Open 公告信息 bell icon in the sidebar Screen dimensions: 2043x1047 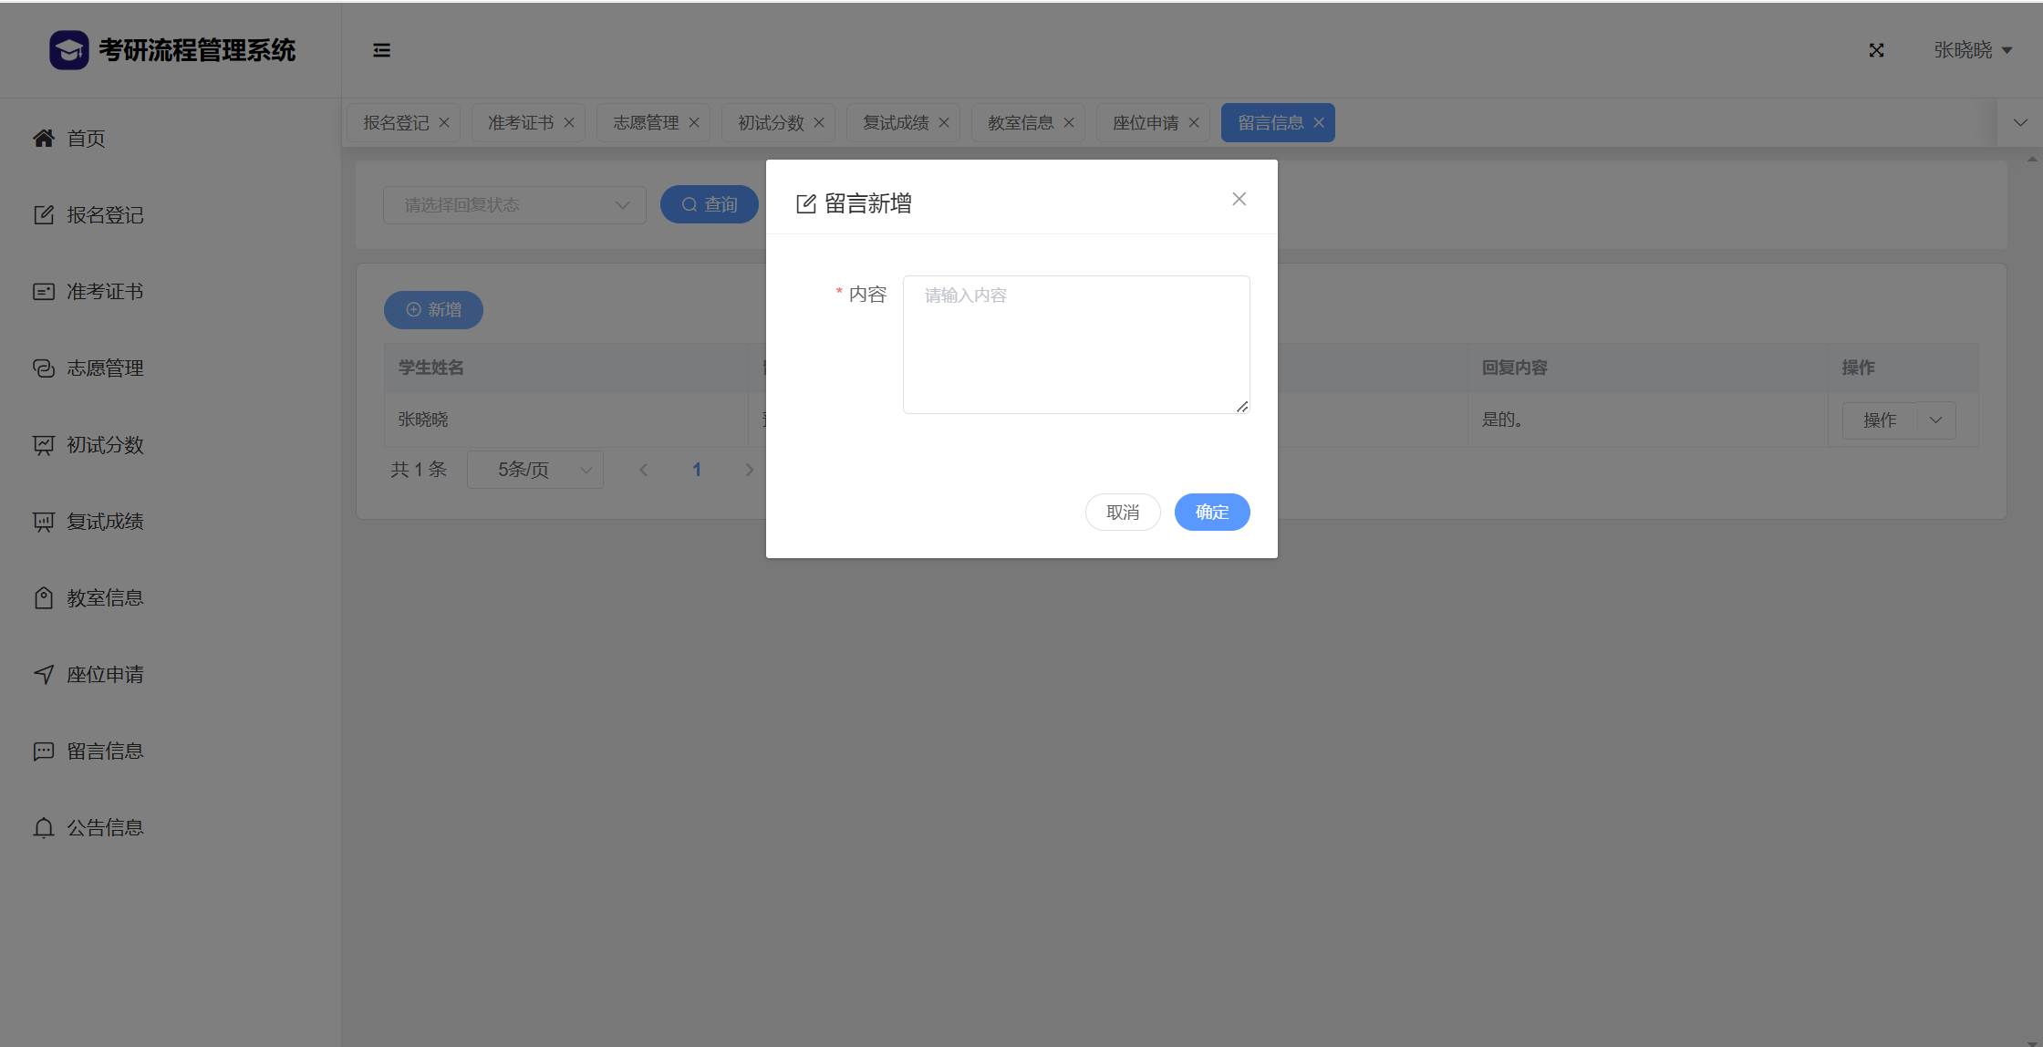[44, 827]
